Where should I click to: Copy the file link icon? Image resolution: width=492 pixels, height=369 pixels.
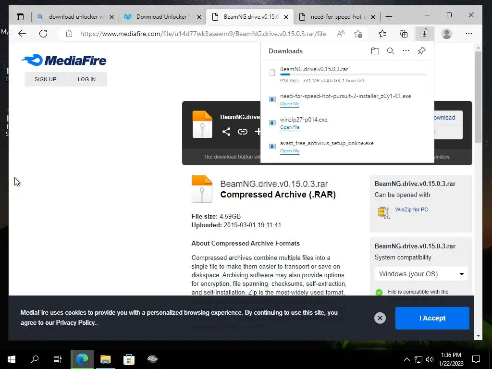[x=242, y=132]
